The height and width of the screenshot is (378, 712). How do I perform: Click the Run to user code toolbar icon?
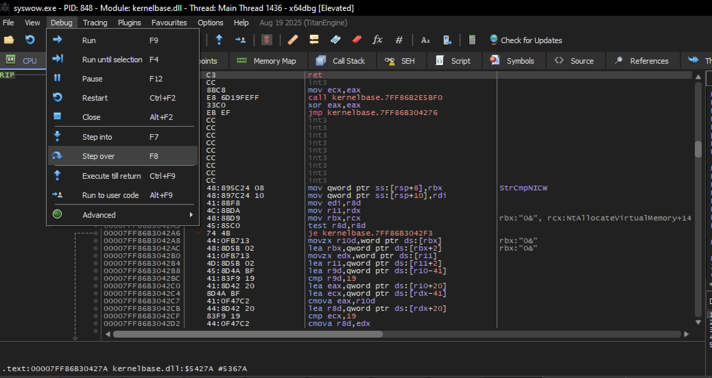(x=240, y=40)
